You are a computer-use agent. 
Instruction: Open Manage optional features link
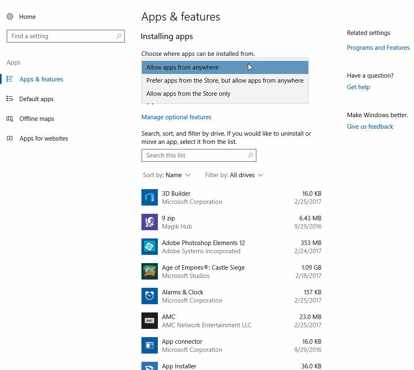pyautogui.click(x=176, y=117)
